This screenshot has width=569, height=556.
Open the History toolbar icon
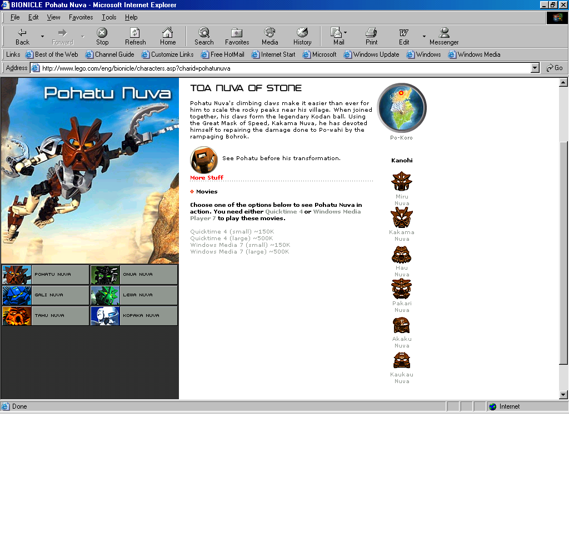click(302, 36)
